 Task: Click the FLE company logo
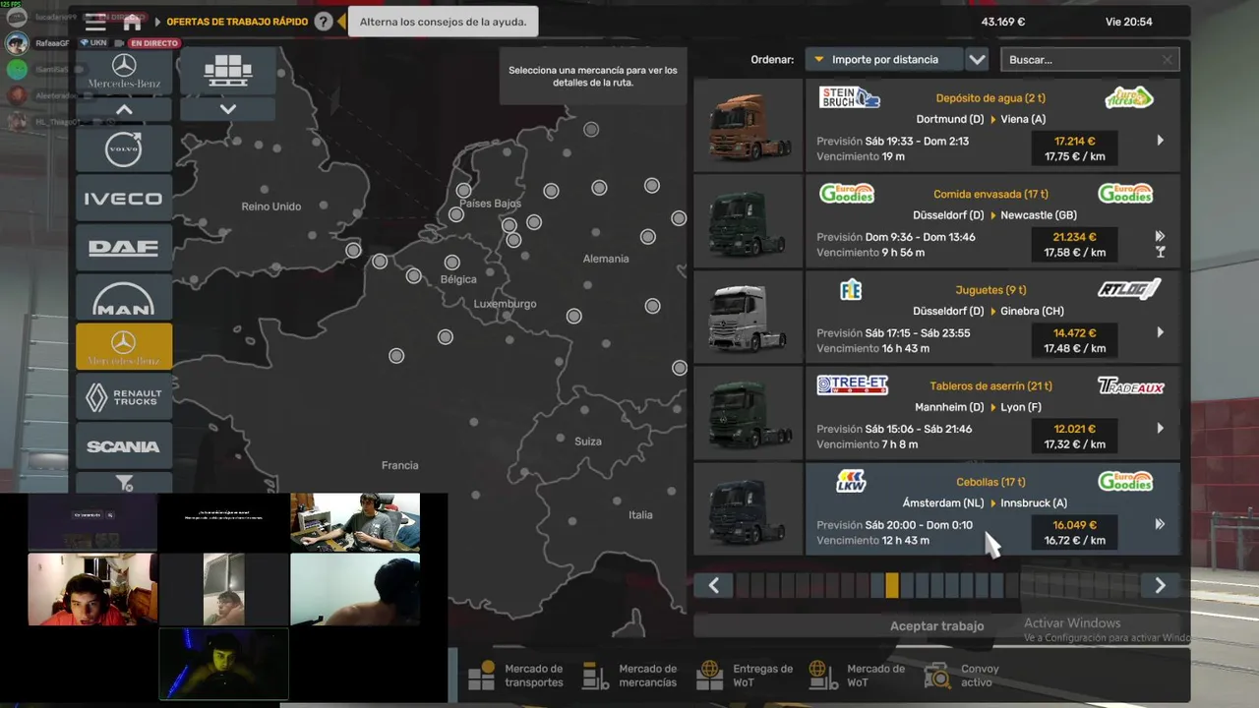851,289
